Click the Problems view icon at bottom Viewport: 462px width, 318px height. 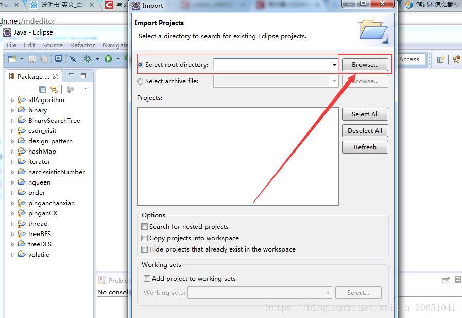[102, 280]
